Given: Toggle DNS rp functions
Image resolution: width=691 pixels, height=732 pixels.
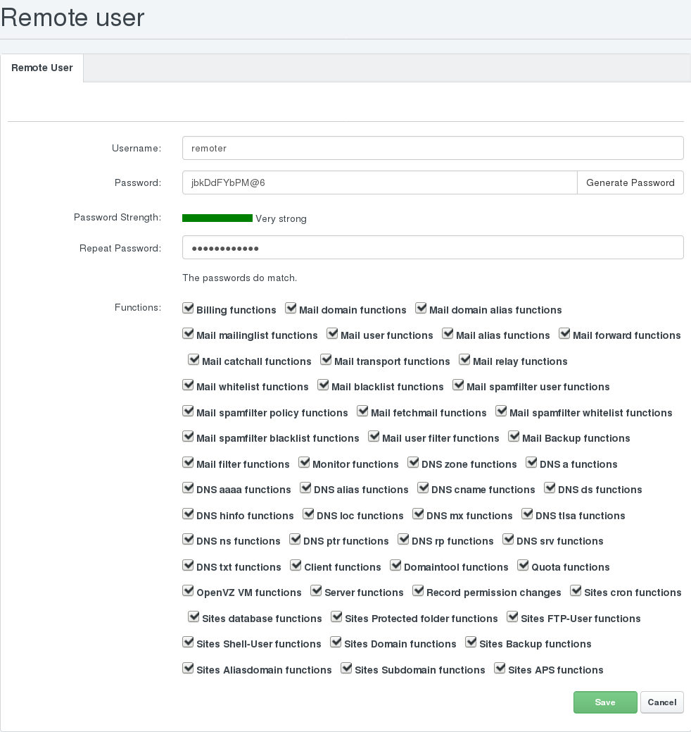Looking at the screenshot, I should tap(403, 539).
